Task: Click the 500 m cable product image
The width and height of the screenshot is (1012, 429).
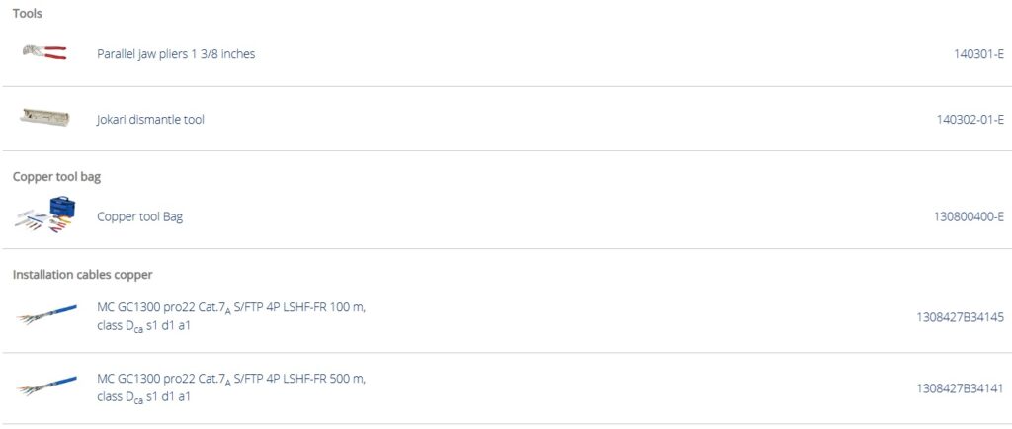Action: pyautogui.click(x=46, y=386)
